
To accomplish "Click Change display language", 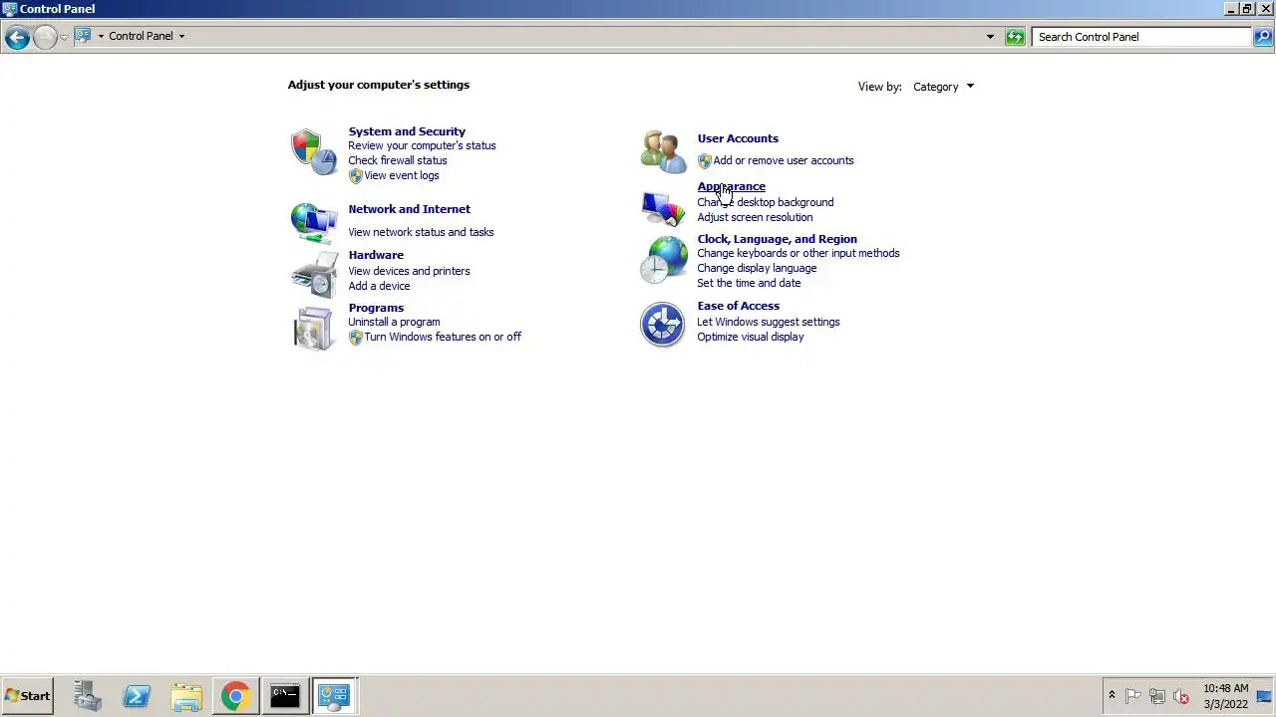I will tap(757, 268).
